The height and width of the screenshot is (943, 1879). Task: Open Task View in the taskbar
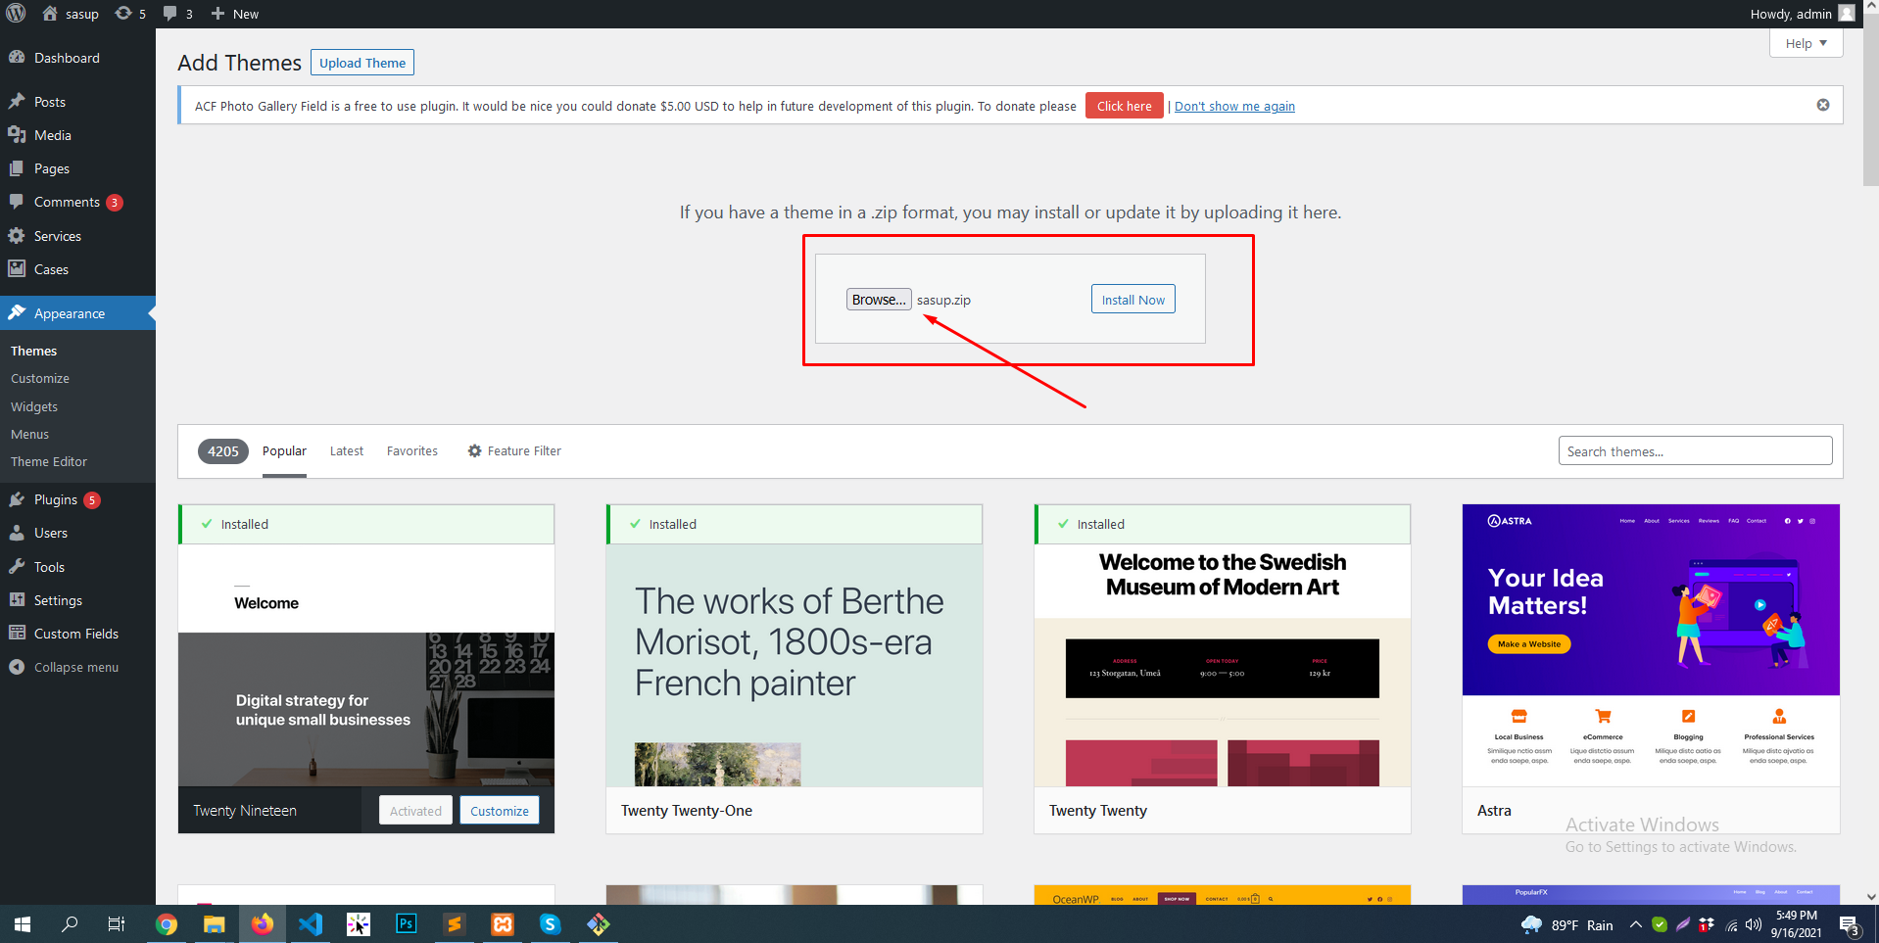[117, 924]
